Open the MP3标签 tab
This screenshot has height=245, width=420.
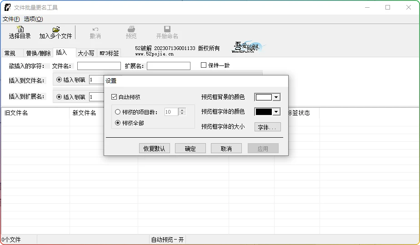[109, 53]
